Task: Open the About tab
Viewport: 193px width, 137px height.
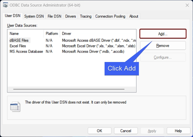Action: (x=134, y=16)
